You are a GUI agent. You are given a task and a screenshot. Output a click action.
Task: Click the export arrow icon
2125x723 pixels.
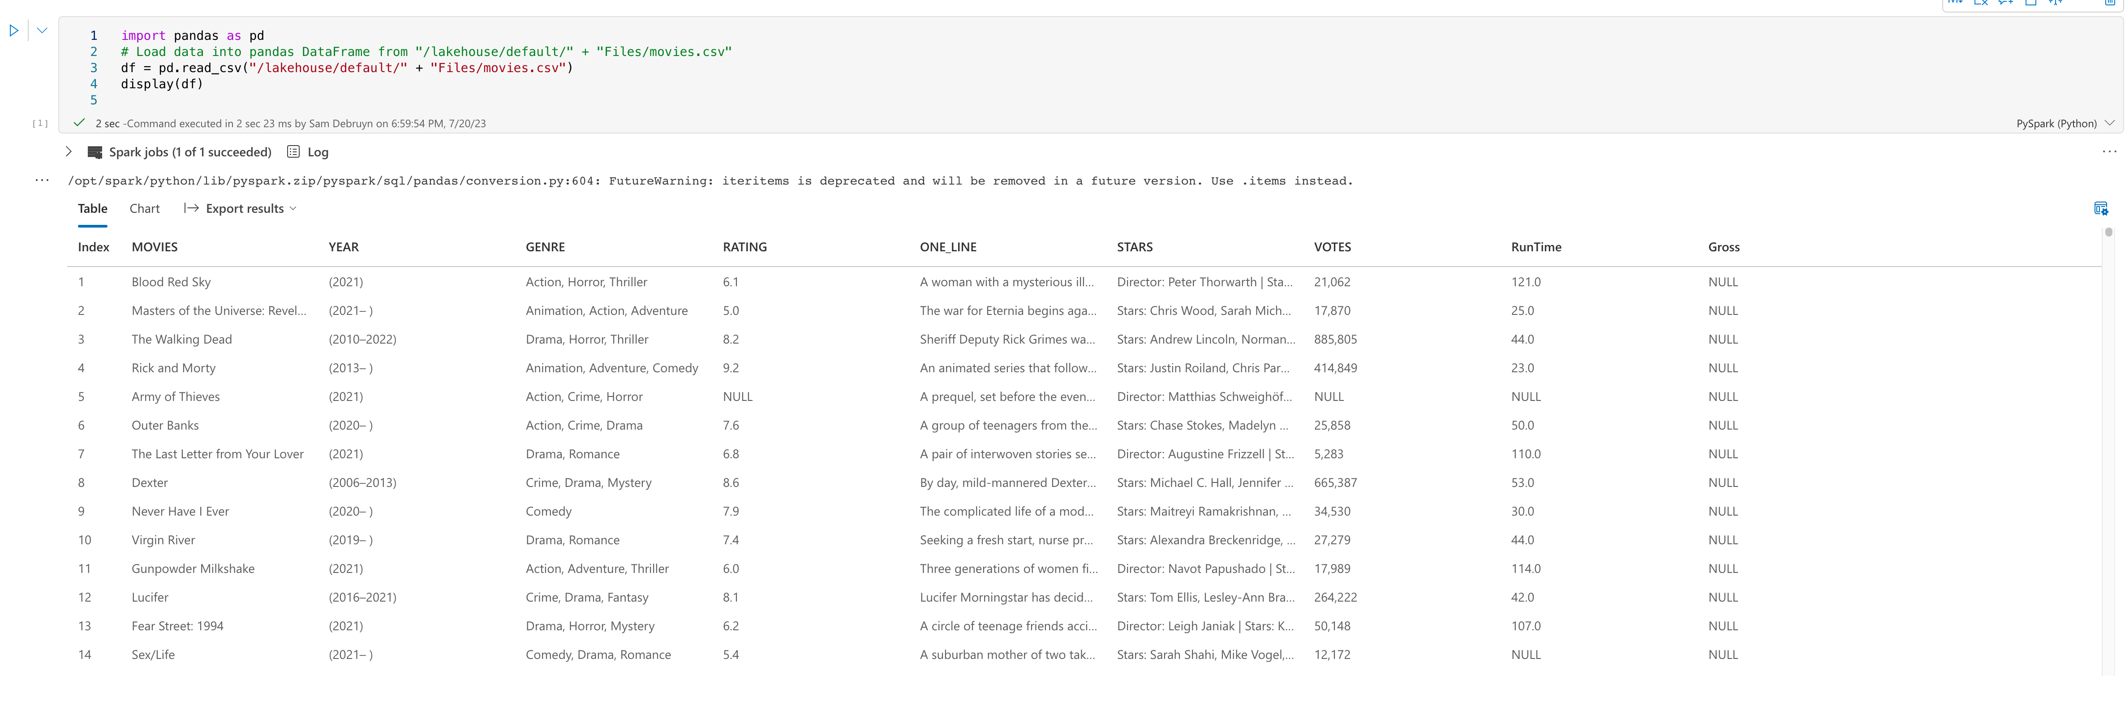pos(191,209)
